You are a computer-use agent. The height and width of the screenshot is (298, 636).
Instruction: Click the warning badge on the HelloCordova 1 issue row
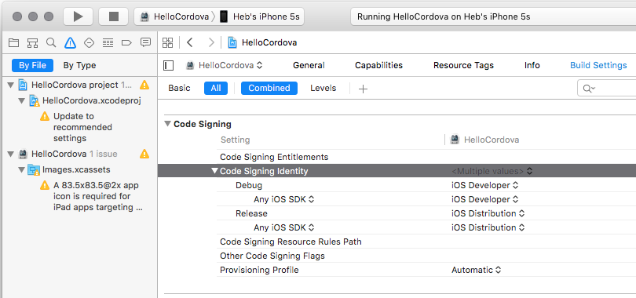tap(144, 154)
